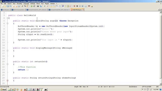Viewport: 162px width, 91px height.
Task: Collapse the main method fold on line 6
Action: tap(8, 24)
